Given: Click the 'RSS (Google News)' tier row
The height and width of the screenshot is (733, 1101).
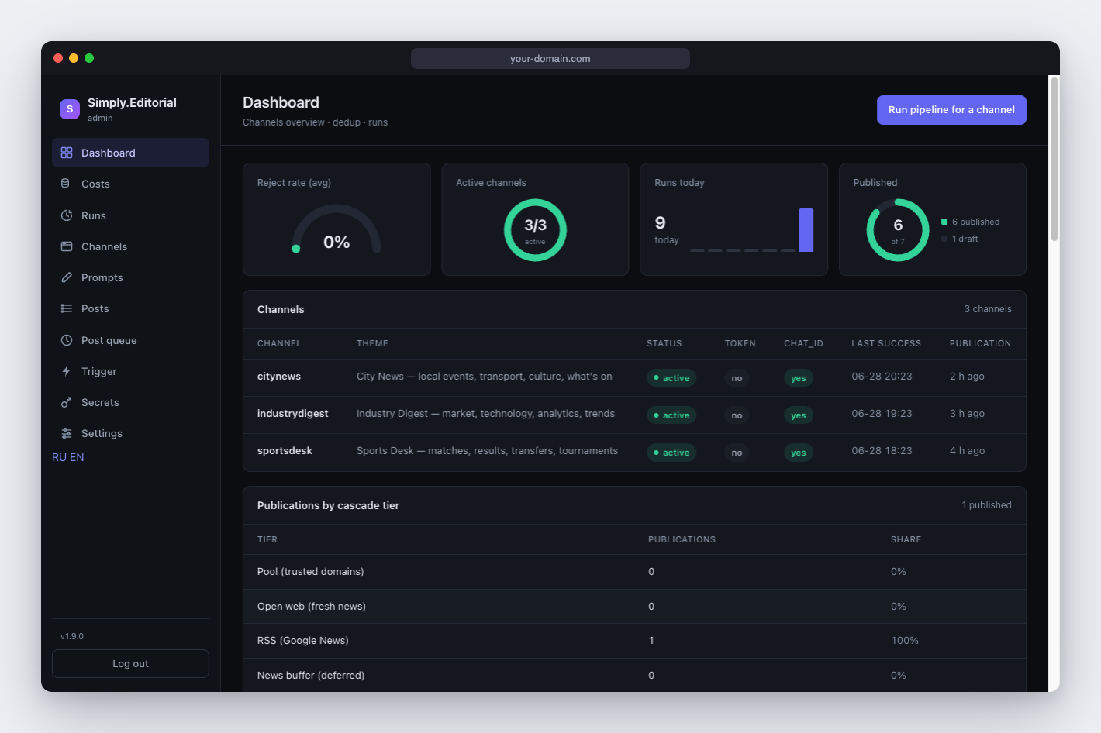Looking at the screenshot, I should pos(634,641).
